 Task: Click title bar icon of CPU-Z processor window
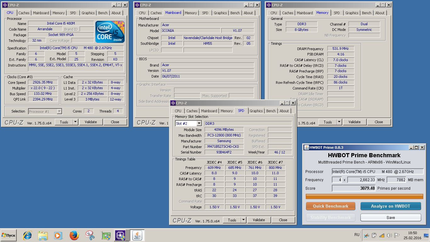[x=5, y=5]
